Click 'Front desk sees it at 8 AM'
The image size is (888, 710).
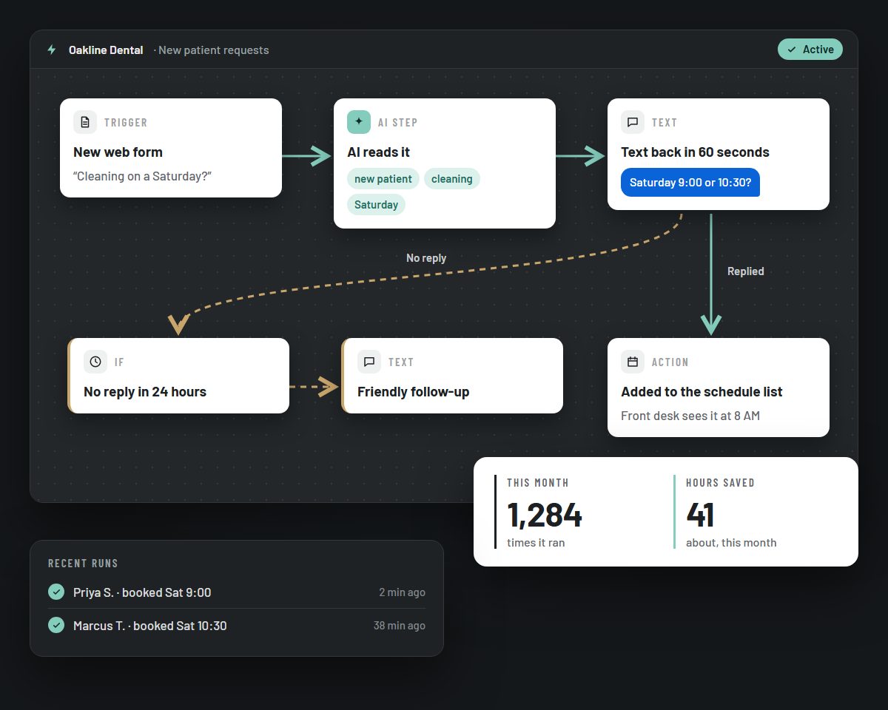pos(690,416)
